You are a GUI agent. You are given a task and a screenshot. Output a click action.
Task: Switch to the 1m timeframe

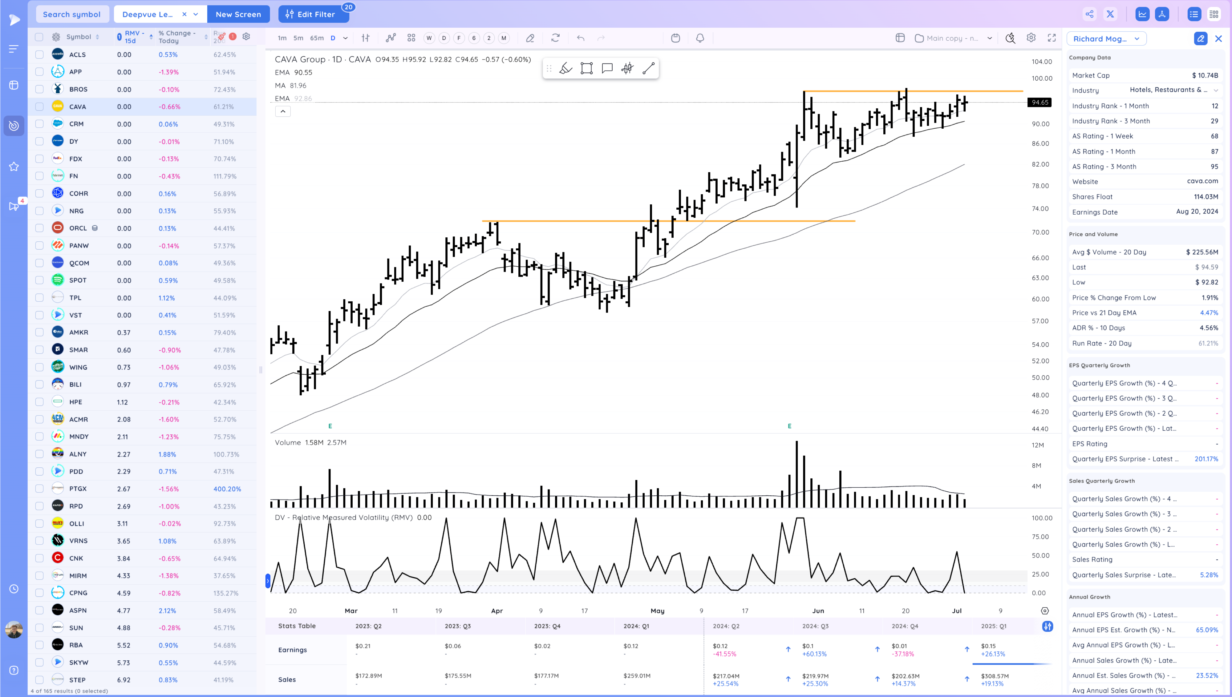282,38
